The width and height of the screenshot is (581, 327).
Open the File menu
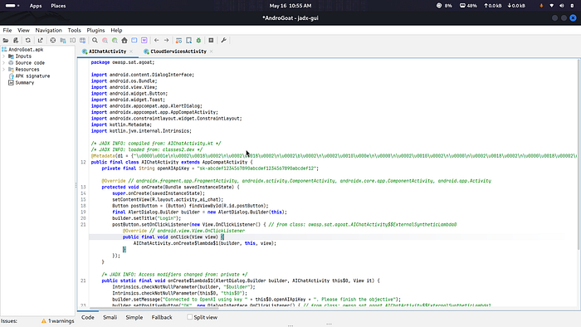[7, 31]
